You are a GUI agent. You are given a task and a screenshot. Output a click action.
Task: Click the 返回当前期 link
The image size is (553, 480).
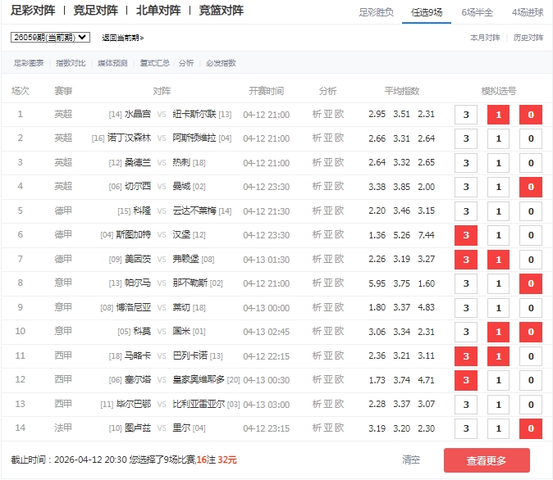click(x=122, y=38)
